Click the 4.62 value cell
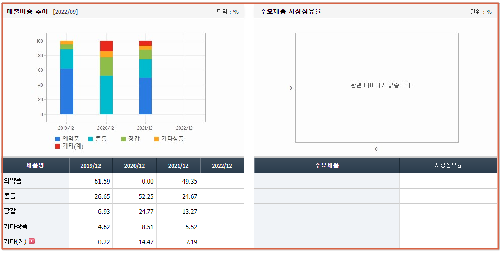Image resolution: width=502 pixels, height=253 pixels. point(91,227)
